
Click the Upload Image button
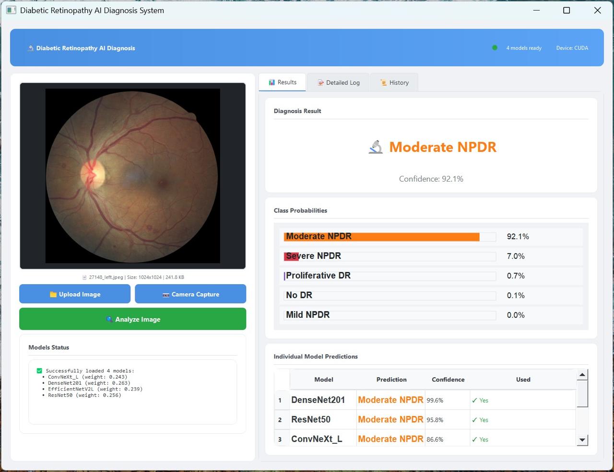coord(75,294)
